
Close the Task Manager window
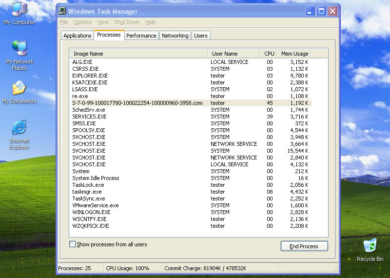333,11
